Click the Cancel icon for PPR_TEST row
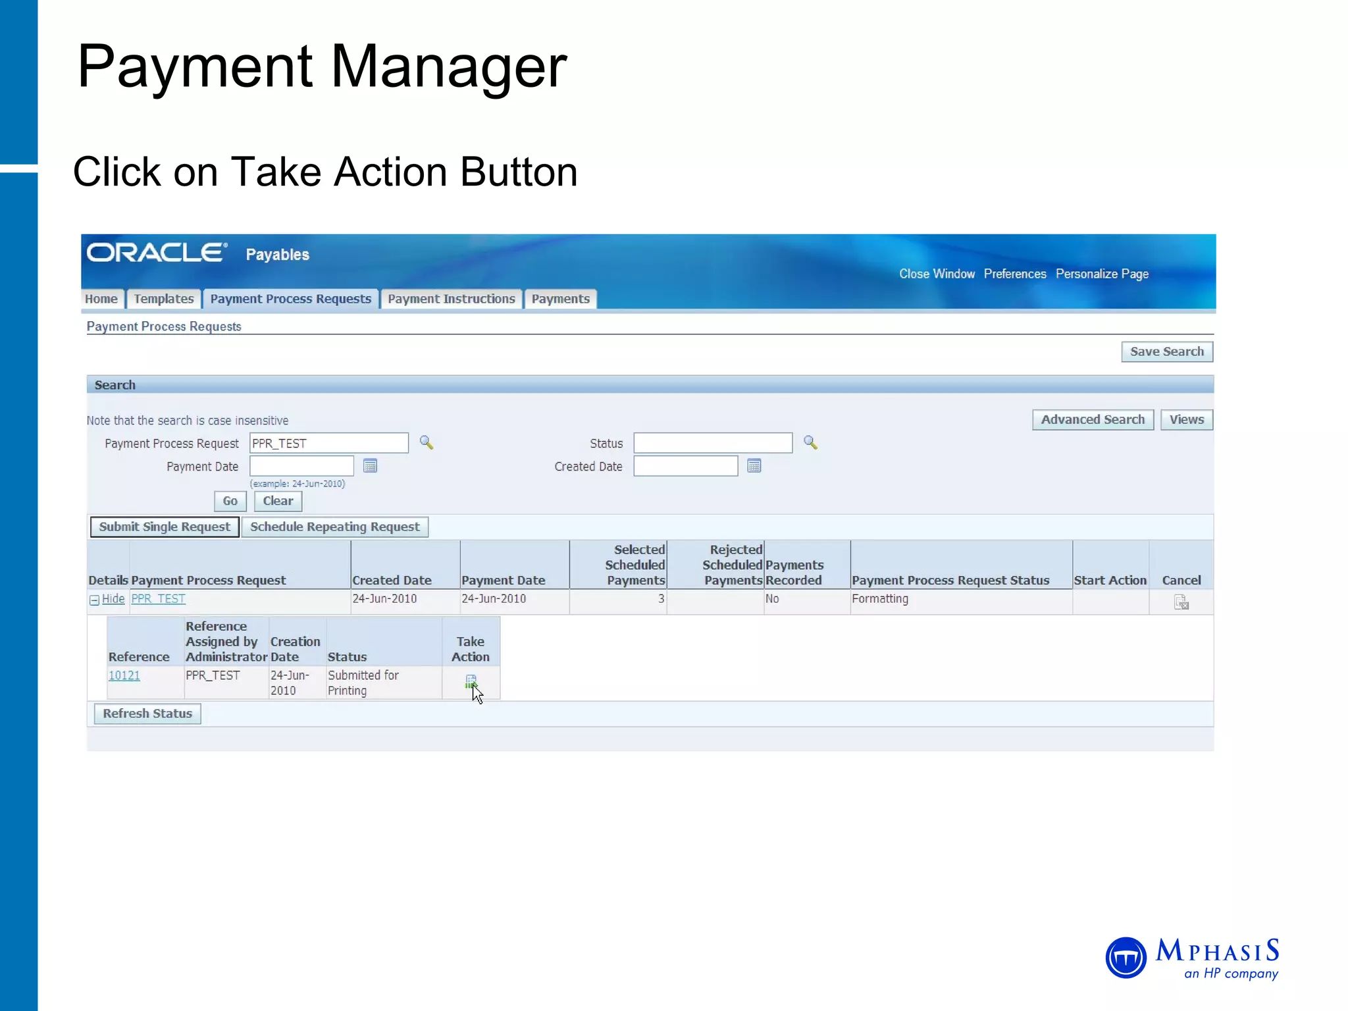1348x1011 pixels. (x=1181, y=602)
